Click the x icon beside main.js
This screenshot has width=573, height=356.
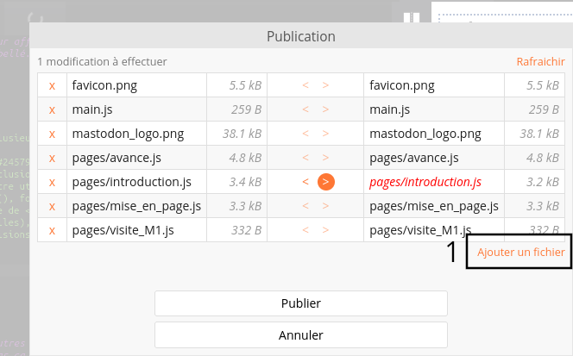point(52,110)
